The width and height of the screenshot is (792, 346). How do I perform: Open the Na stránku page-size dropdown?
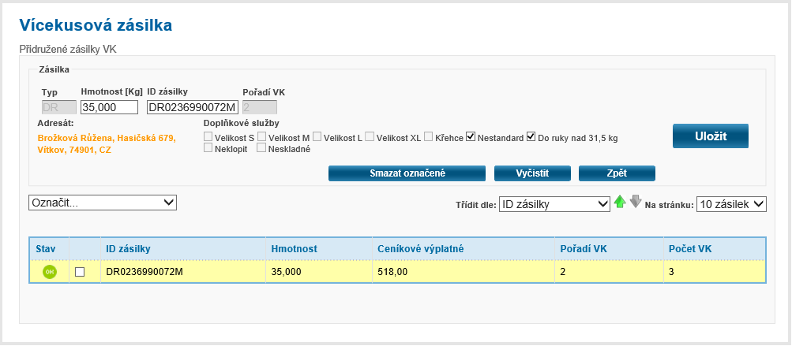(x=731, y=204)
